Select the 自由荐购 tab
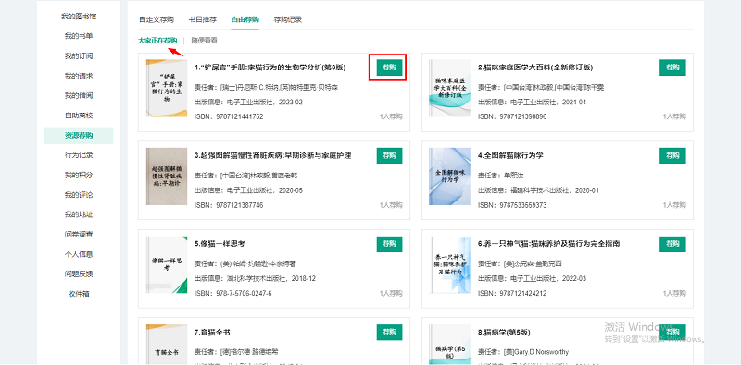 [245, 19]
